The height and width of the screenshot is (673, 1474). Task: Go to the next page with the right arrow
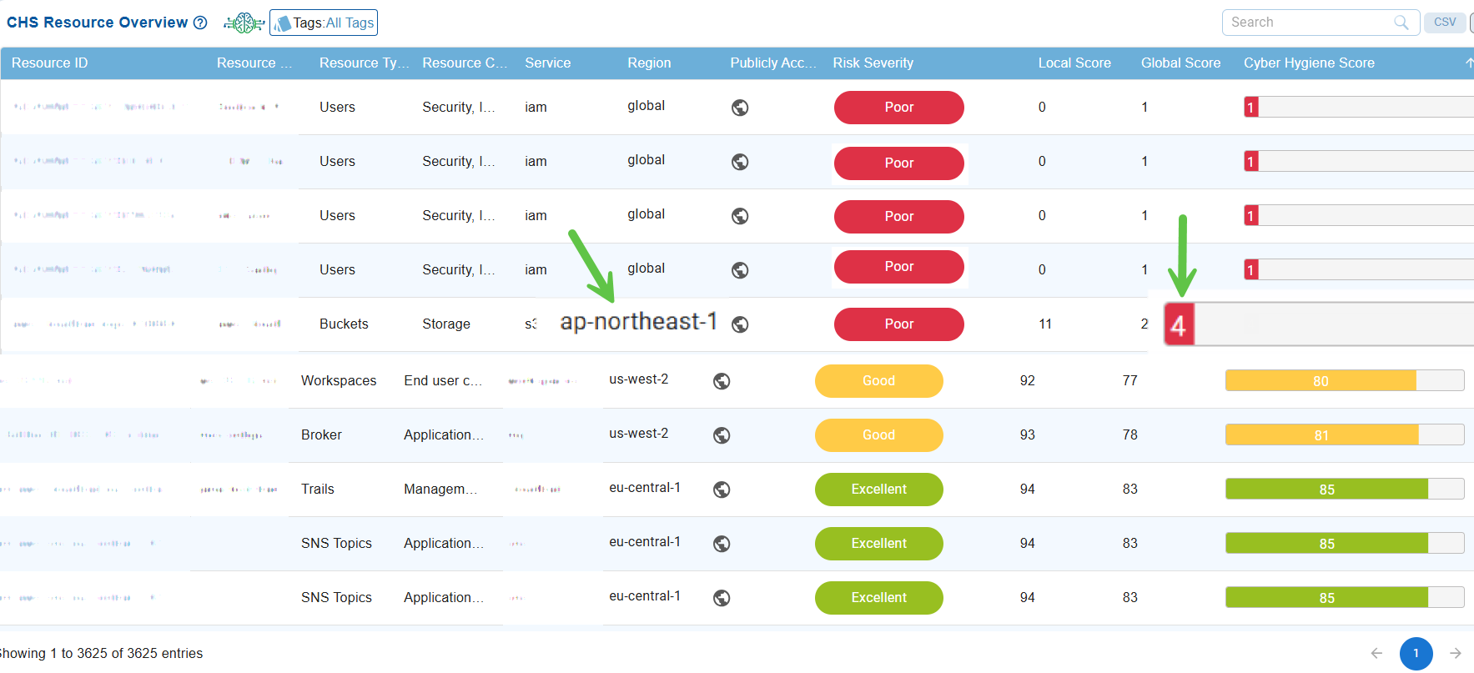coord(1455,653)
